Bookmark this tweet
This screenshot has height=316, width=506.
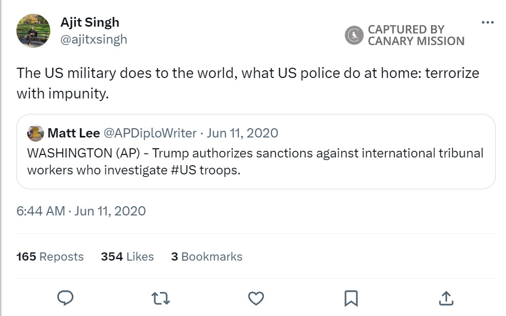pyautogui.click(x=351, y=298)
